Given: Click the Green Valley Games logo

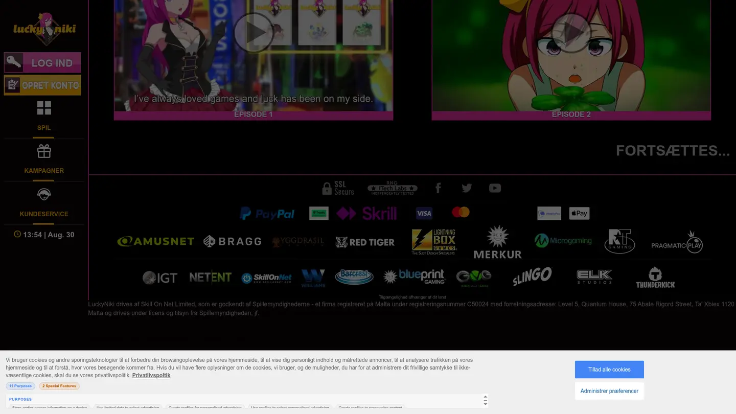Looking at the screenshot, I should tap(474, 278).
